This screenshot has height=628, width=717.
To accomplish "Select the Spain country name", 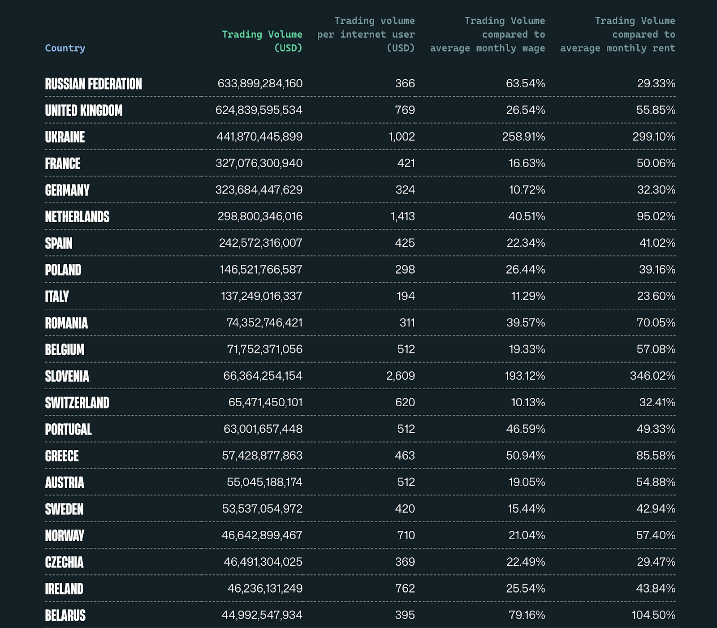I will tap(59, 243).
